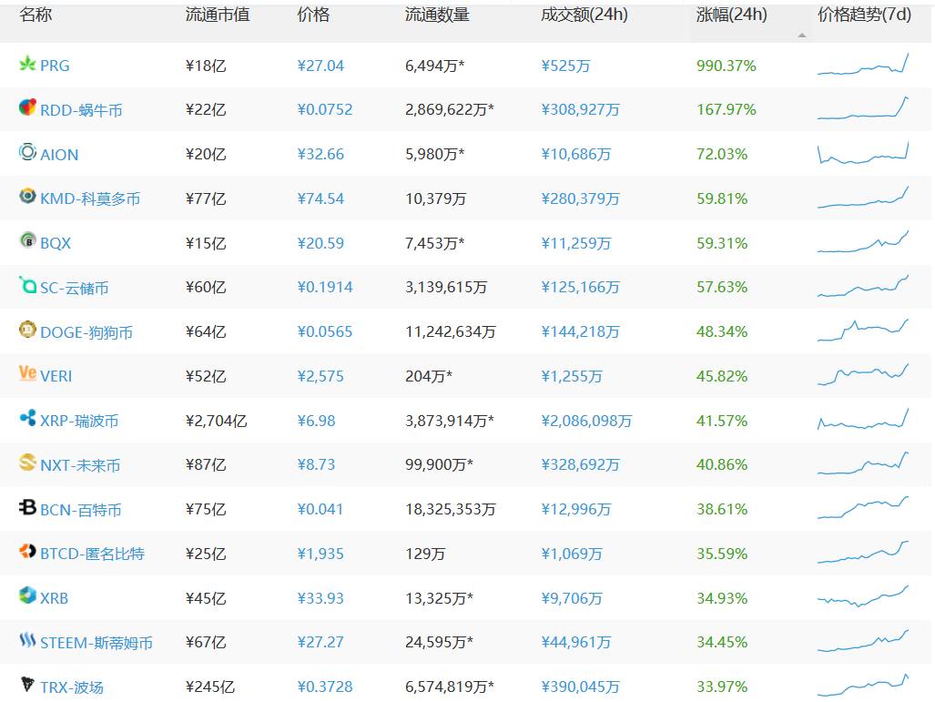Screen dimensions: 935x702
Task: Click the BCN Bytecoin logo icon
Action: coord(27,507)
